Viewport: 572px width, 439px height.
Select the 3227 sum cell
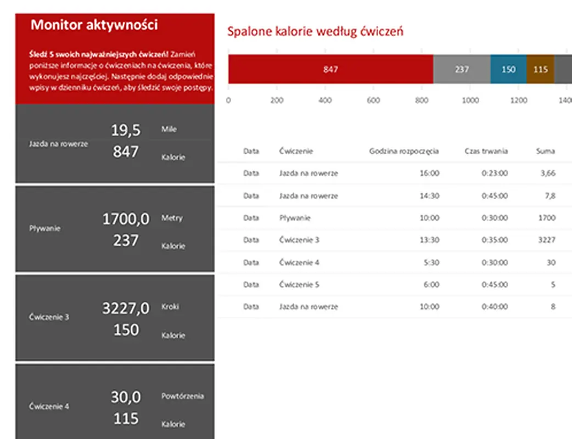click(x=547, y=240)
